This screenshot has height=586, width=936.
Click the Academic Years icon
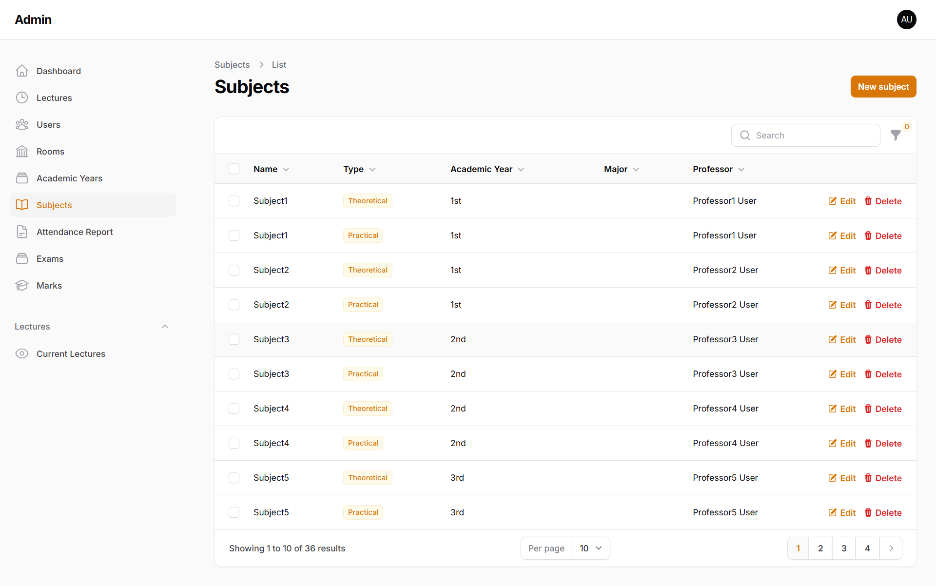click(x=22, y=178)
